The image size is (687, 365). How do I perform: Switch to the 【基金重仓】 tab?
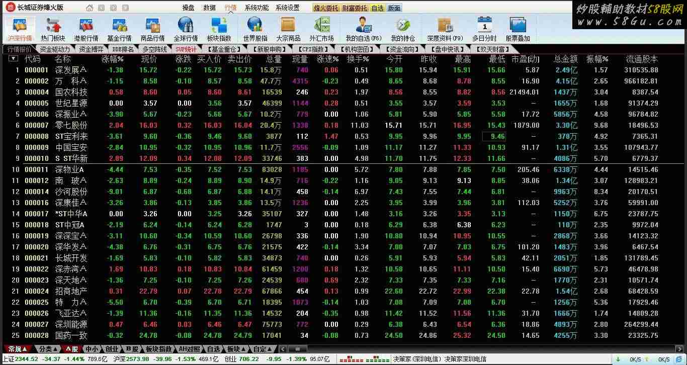[x=224, y=49]
